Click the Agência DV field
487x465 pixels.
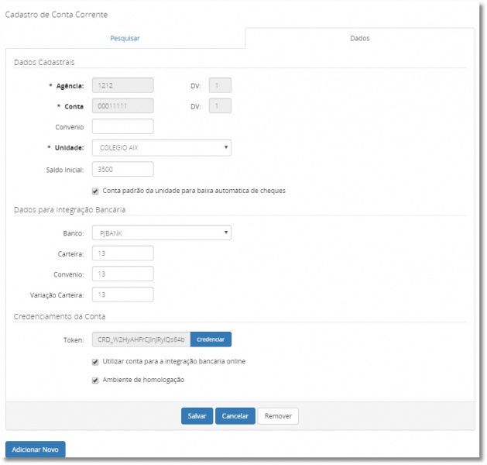click(x=220, y=86)
